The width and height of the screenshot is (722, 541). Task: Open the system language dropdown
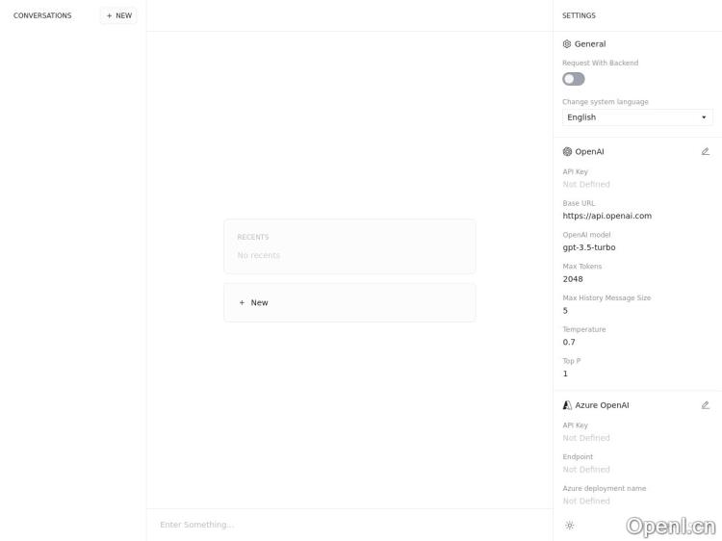coord(637,117)
